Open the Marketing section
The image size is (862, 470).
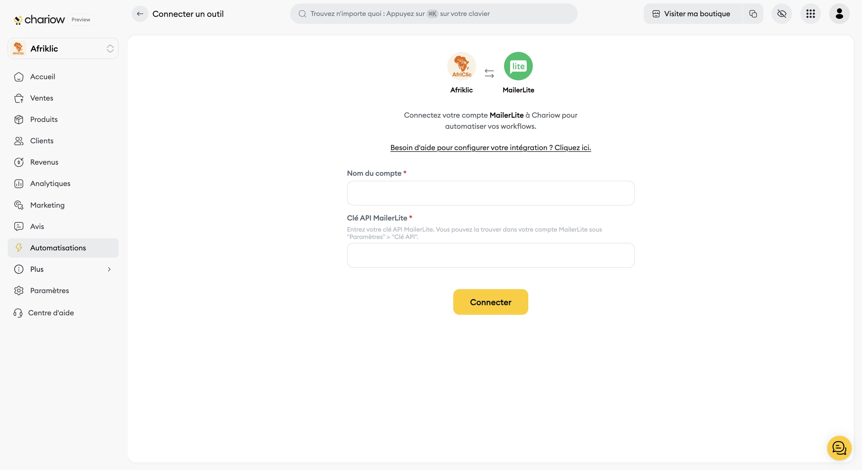pos(47,205)
